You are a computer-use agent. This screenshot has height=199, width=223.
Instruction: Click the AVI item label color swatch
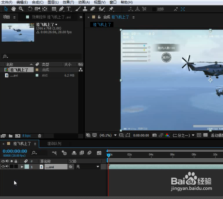tap(37, 75)
